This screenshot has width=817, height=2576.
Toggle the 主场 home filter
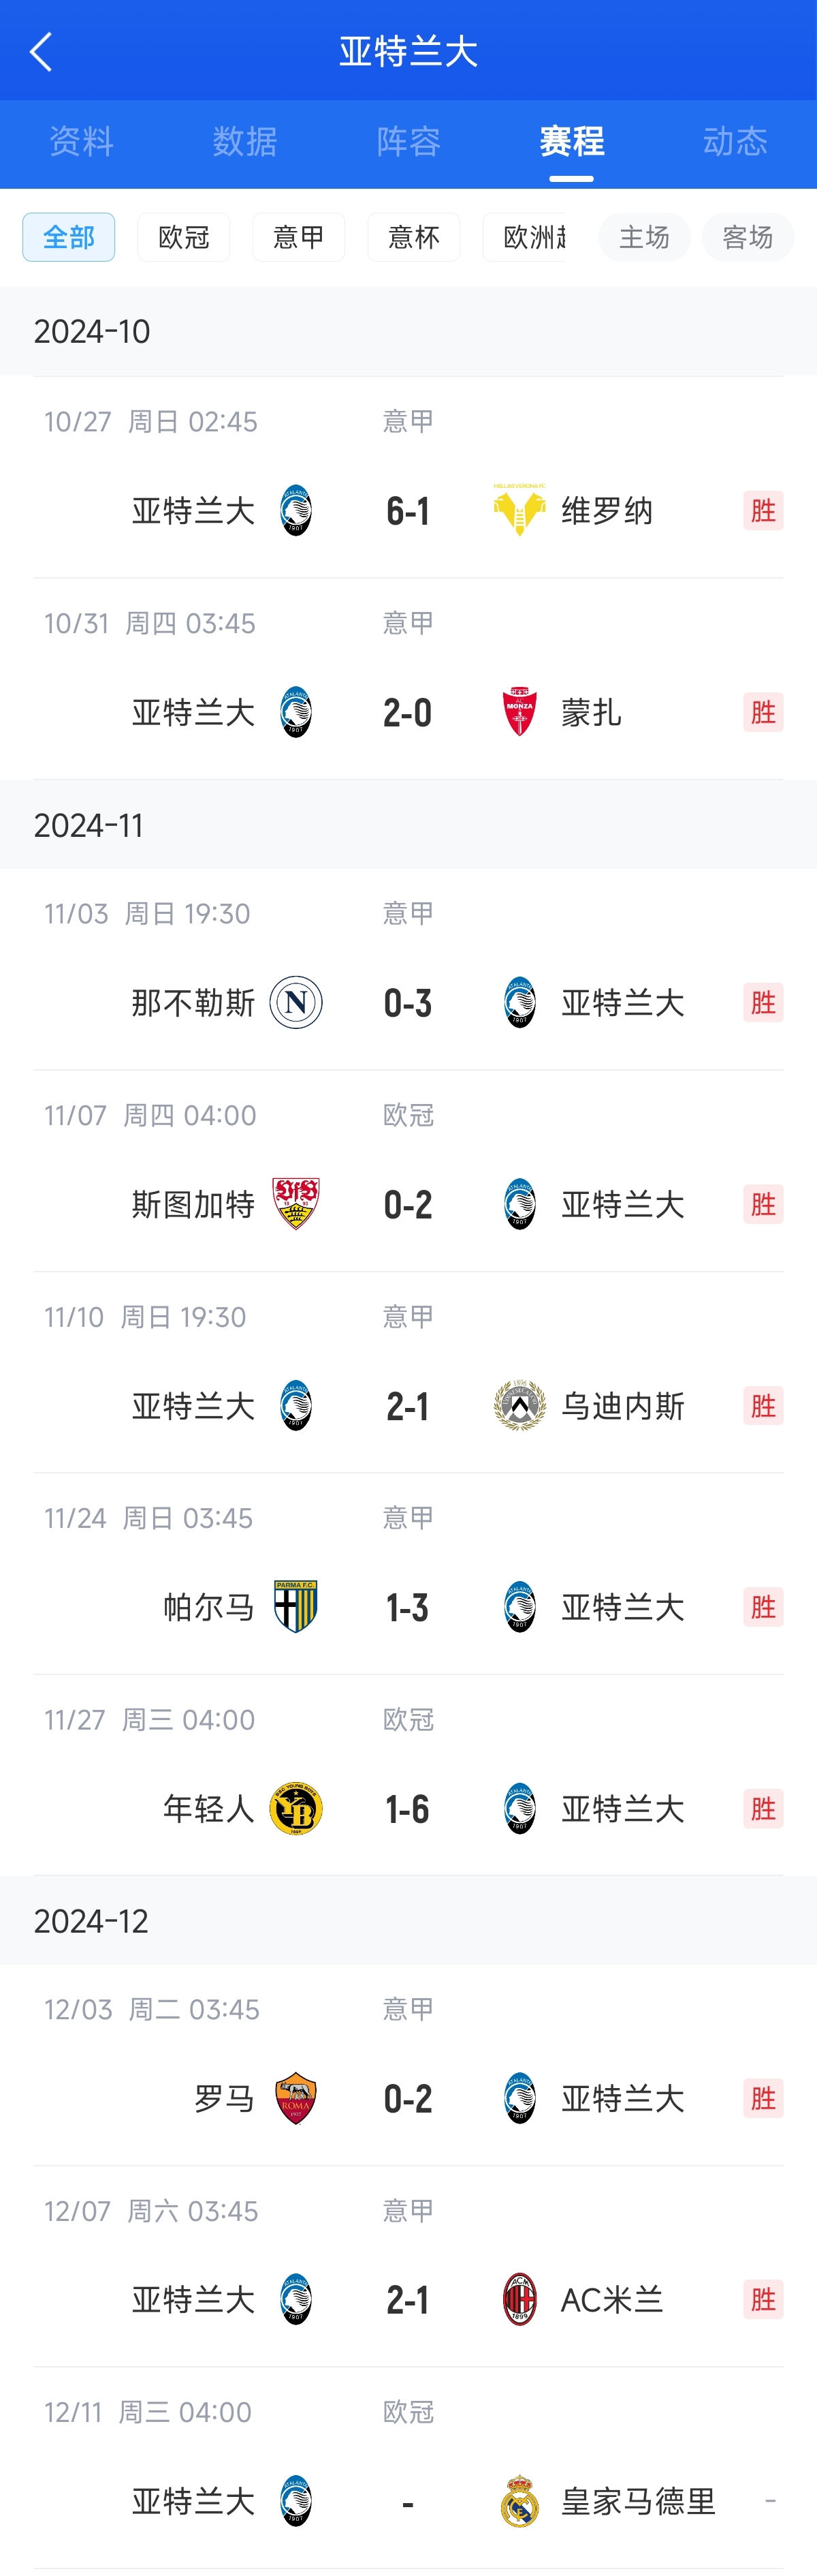(x=644, y=237)
